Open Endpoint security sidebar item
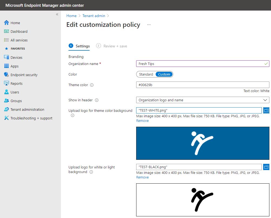The height and width of the screenshot is (218, 271). coord(24,75)
